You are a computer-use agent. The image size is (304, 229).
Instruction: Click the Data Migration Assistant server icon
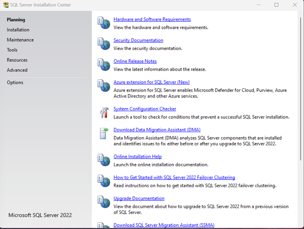point(104,133)
